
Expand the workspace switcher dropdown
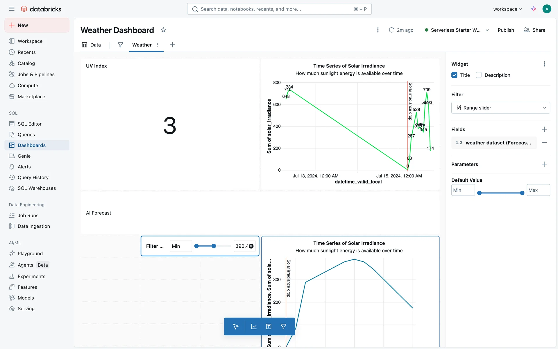tap(507, 9)
